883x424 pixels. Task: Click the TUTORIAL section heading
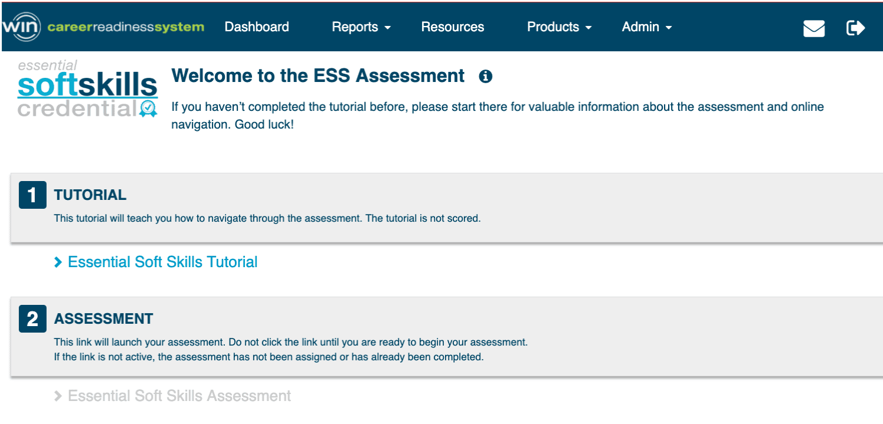click(90, 195)
